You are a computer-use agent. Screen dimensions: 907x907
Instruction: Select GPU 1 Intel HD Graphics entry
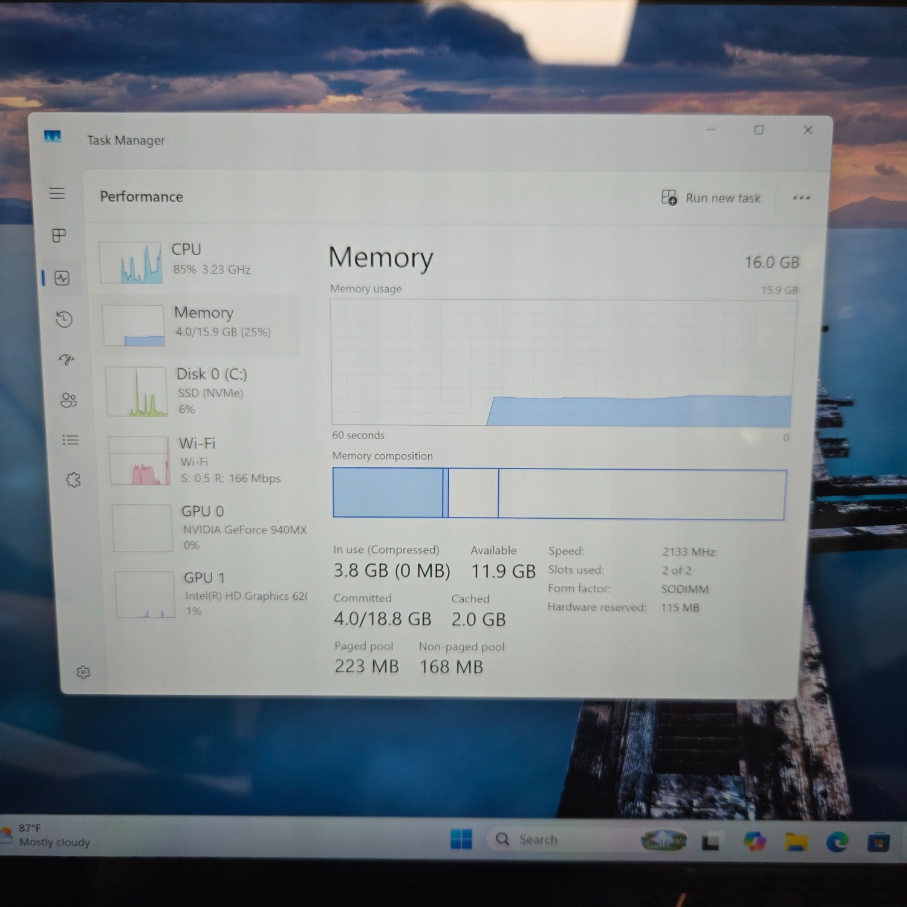coord(212,594)
